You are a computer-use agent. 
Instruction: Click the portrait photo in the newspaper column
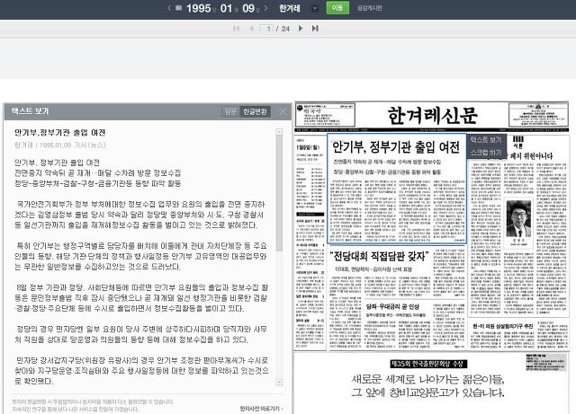coord(518,218)
